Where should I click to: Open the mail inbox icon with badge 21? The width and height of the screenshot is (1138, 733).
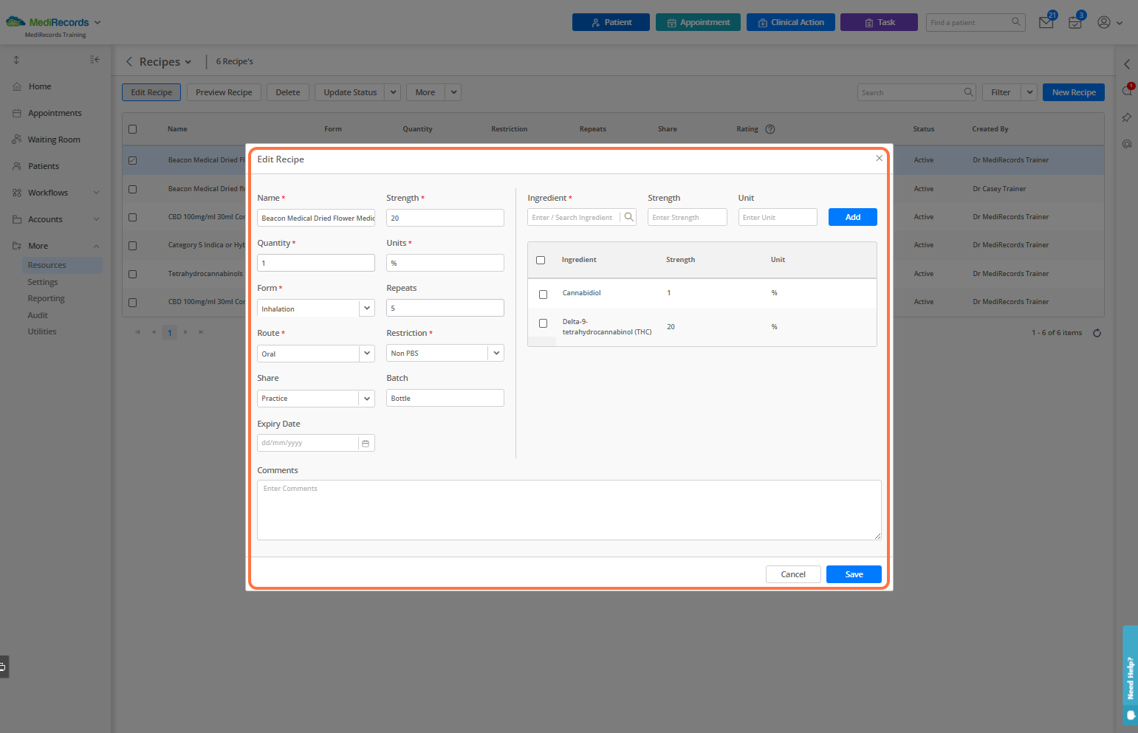(x=1046, y=22)
